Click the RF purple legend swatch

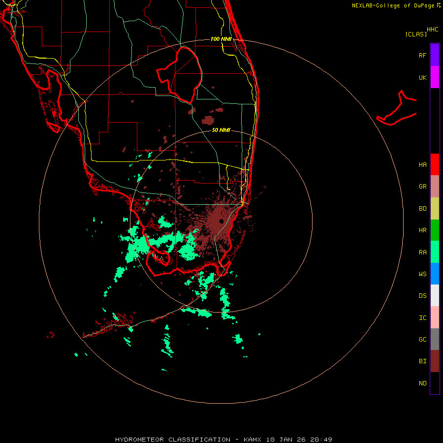tap(435, 55)
